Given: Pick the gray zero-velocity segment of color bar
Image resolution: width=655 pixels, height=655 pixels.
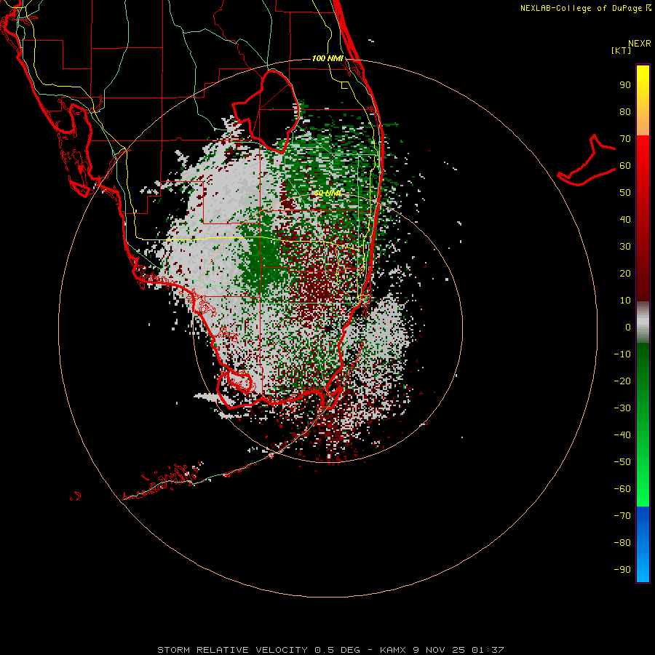Looking at the screenshot, I should pos(643,322).
